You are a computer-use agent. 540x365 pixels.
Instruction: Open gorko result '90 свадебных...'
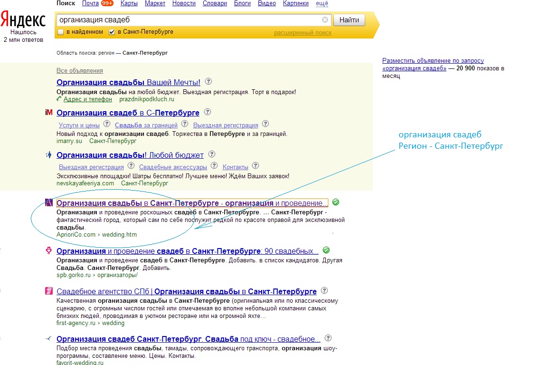(187, 251)
